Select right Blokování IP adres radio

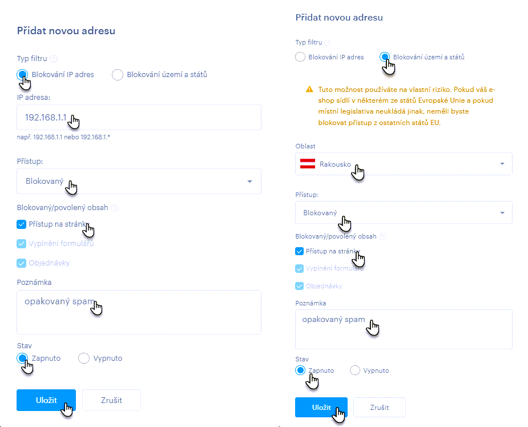pos(300,57)
